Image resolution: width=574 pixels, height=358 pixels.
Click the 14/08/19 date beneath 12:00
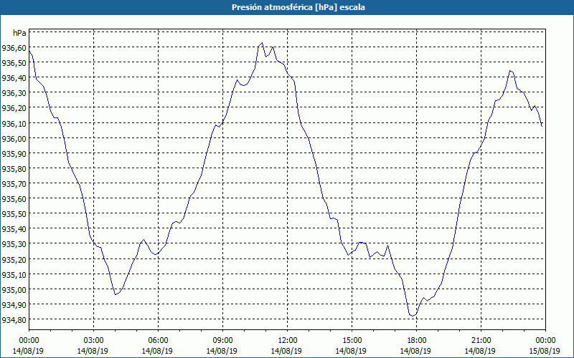286,351
